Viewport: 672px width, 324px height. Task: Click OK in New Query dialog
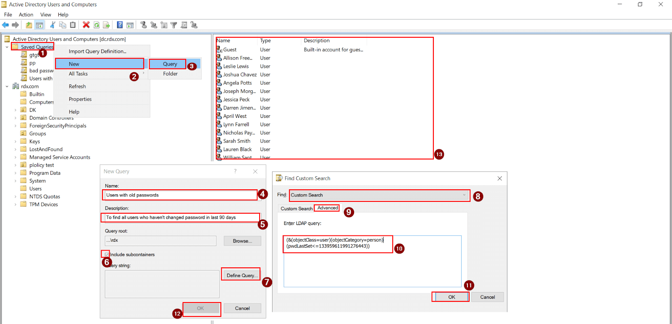click(200, 308)
